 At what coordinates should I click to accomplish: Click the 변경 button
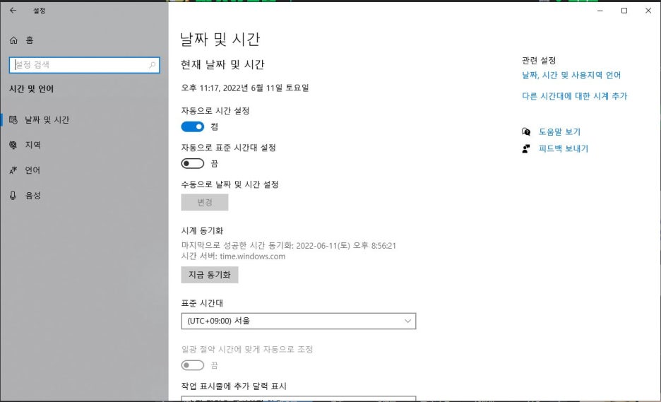[x=205, y=203]
